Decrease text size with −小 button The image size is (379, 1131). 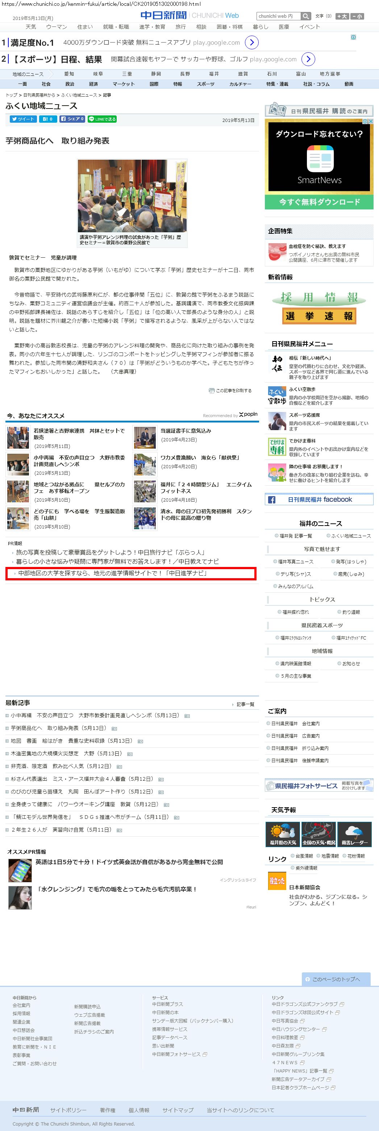pyautogui.click(x=357, y=16)
